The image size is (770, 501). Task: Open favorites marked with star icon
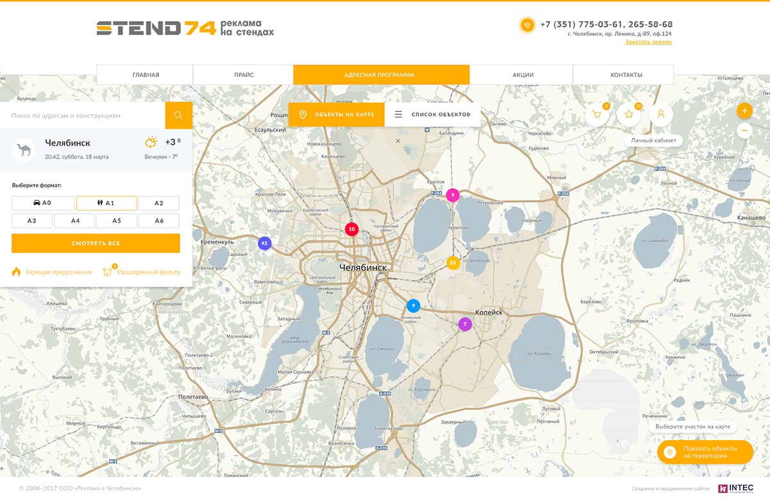click(629, 114)
